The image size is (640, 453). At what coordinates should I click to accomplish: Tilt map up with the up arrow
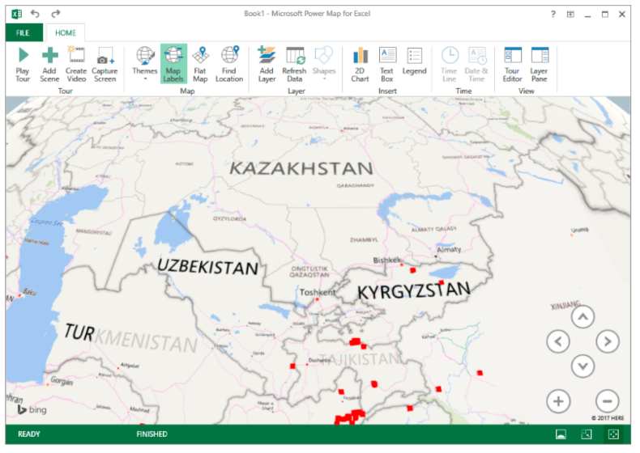(582, 317)
